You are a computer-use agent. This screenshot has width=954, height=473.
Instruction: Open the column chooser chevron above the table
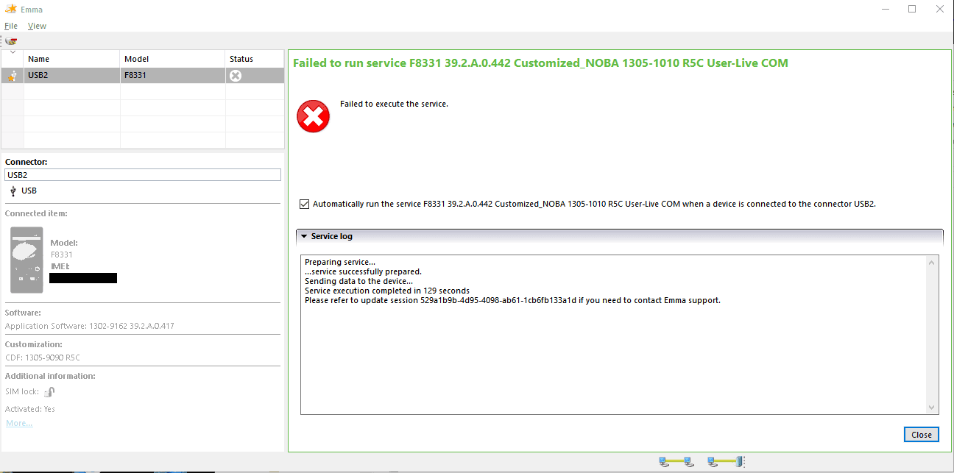(x=13, y=51)
